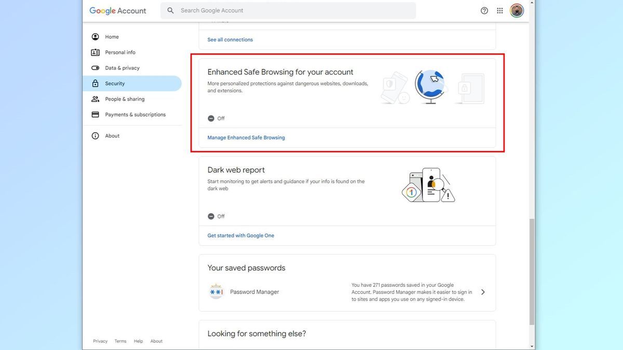Image resolution: width=623 pixels, height=350 pixels.
Task: Click Manage Enhanced Safe Browsing
Action: pos(246,137)
